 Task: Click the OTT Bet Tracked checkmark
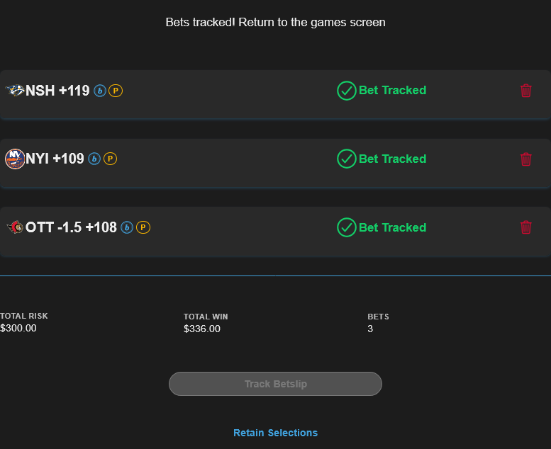(x=346, y=227)
